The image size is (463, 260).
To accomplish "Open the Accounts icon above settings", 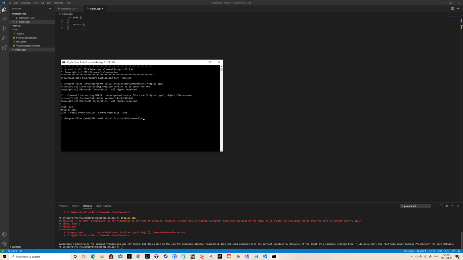I will (4, 234).
